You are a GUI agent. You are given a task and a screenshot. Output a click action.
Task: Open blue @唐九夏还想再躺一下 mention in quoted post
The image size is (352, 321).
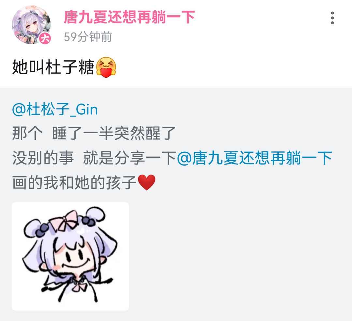tap(255, 158)
